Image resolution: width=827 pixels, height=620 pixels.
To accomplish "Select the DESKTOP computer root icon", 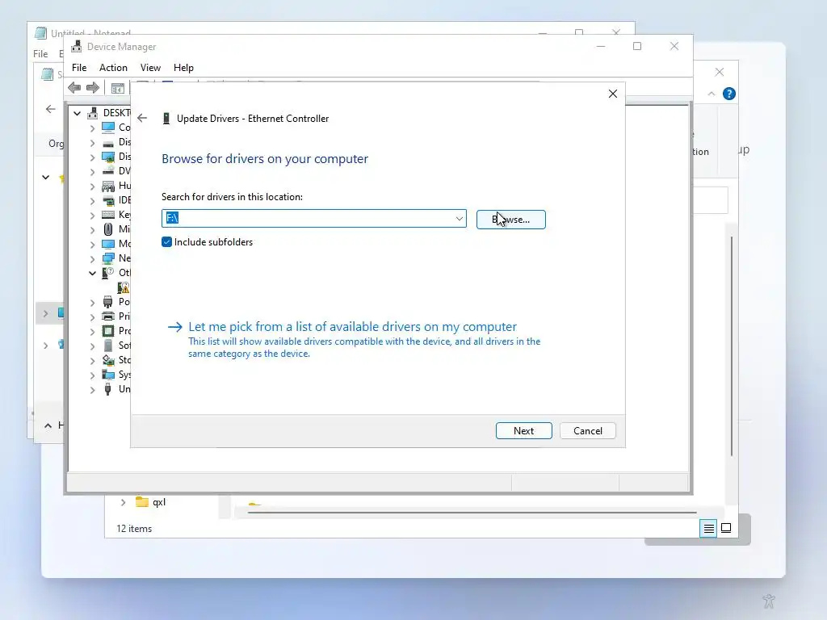I will coord(94,113).
